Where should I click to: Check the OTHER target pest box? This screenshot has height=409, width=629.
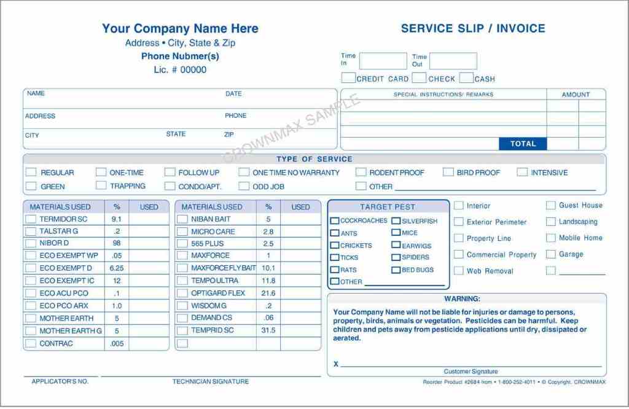(335, 281)
